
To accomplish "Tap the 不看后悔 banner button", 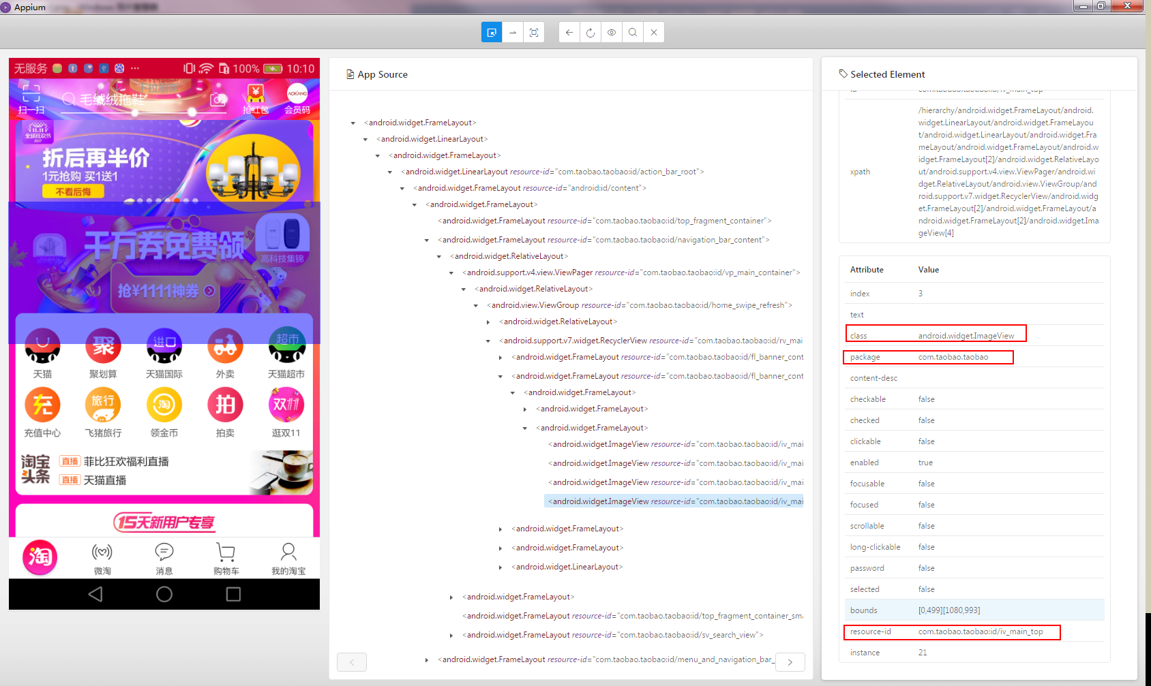I will 74,192.
